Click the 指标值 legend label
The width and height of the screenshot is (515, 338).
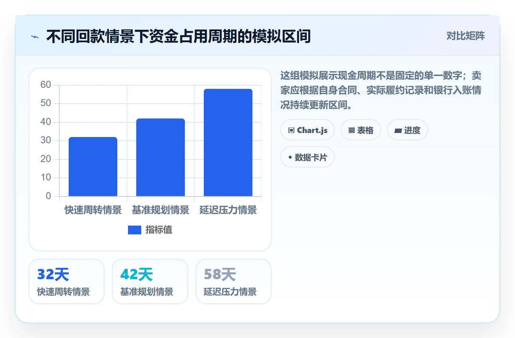pyautogui.click(x=159, y=230)
